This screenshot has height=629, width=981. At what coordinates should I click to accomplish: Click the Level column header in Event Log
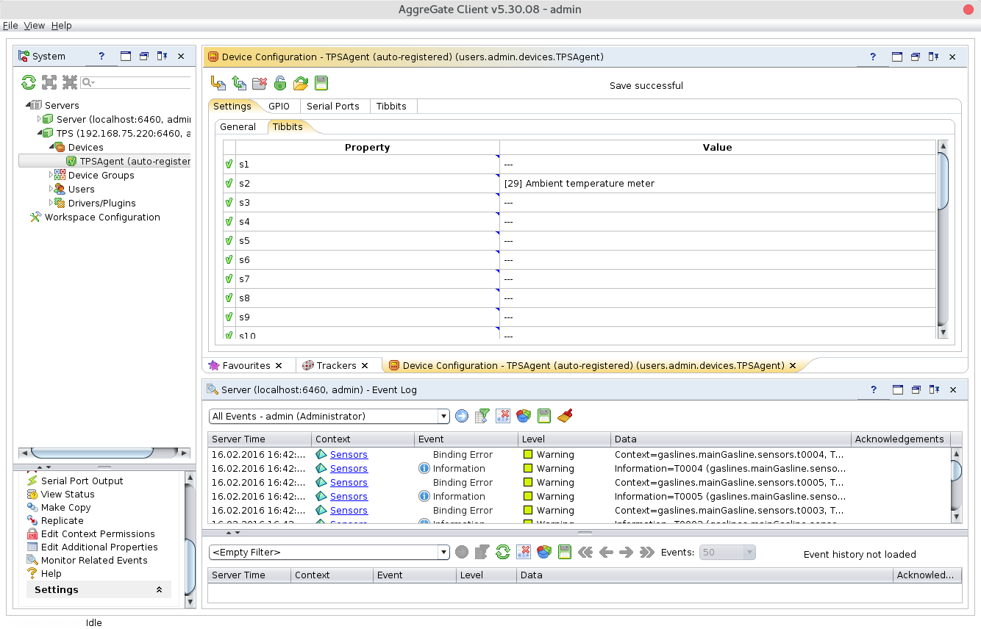point(564,439)
